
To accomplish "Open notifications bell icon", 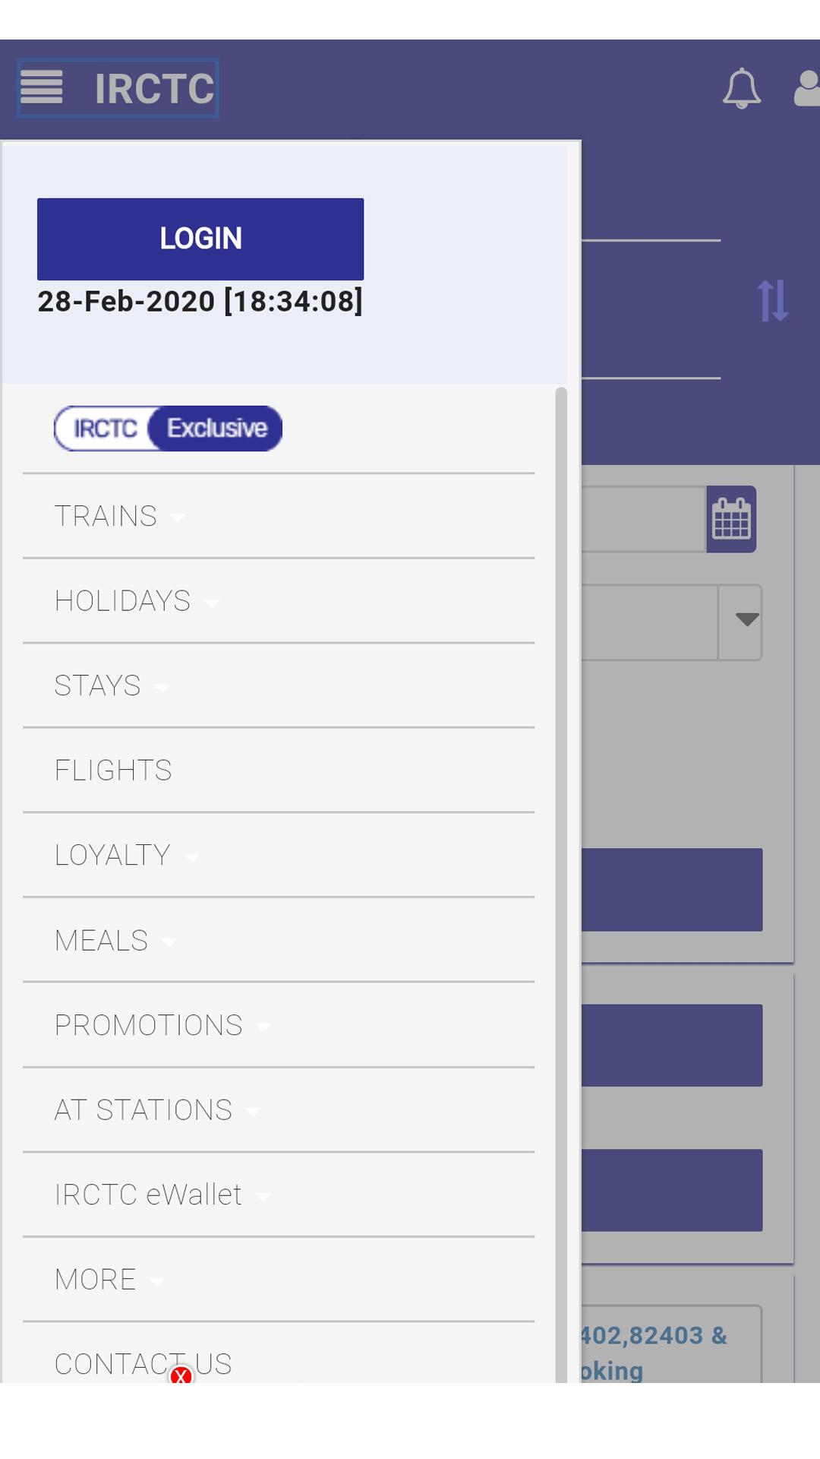I will coord(741,88).
